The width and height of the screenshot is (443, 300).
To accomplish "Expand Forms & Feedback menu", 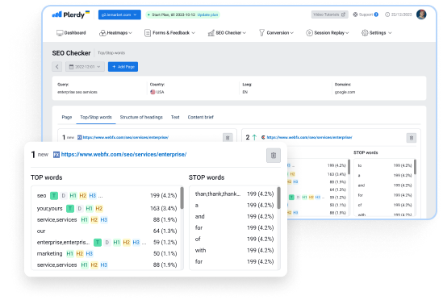I will tap(169, 33).
